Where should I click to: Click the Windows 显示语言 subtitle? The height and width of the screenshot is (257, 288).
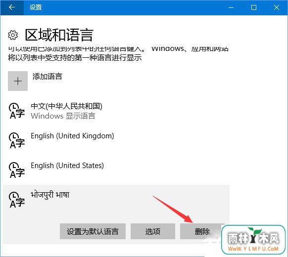[x=63, y=116]
